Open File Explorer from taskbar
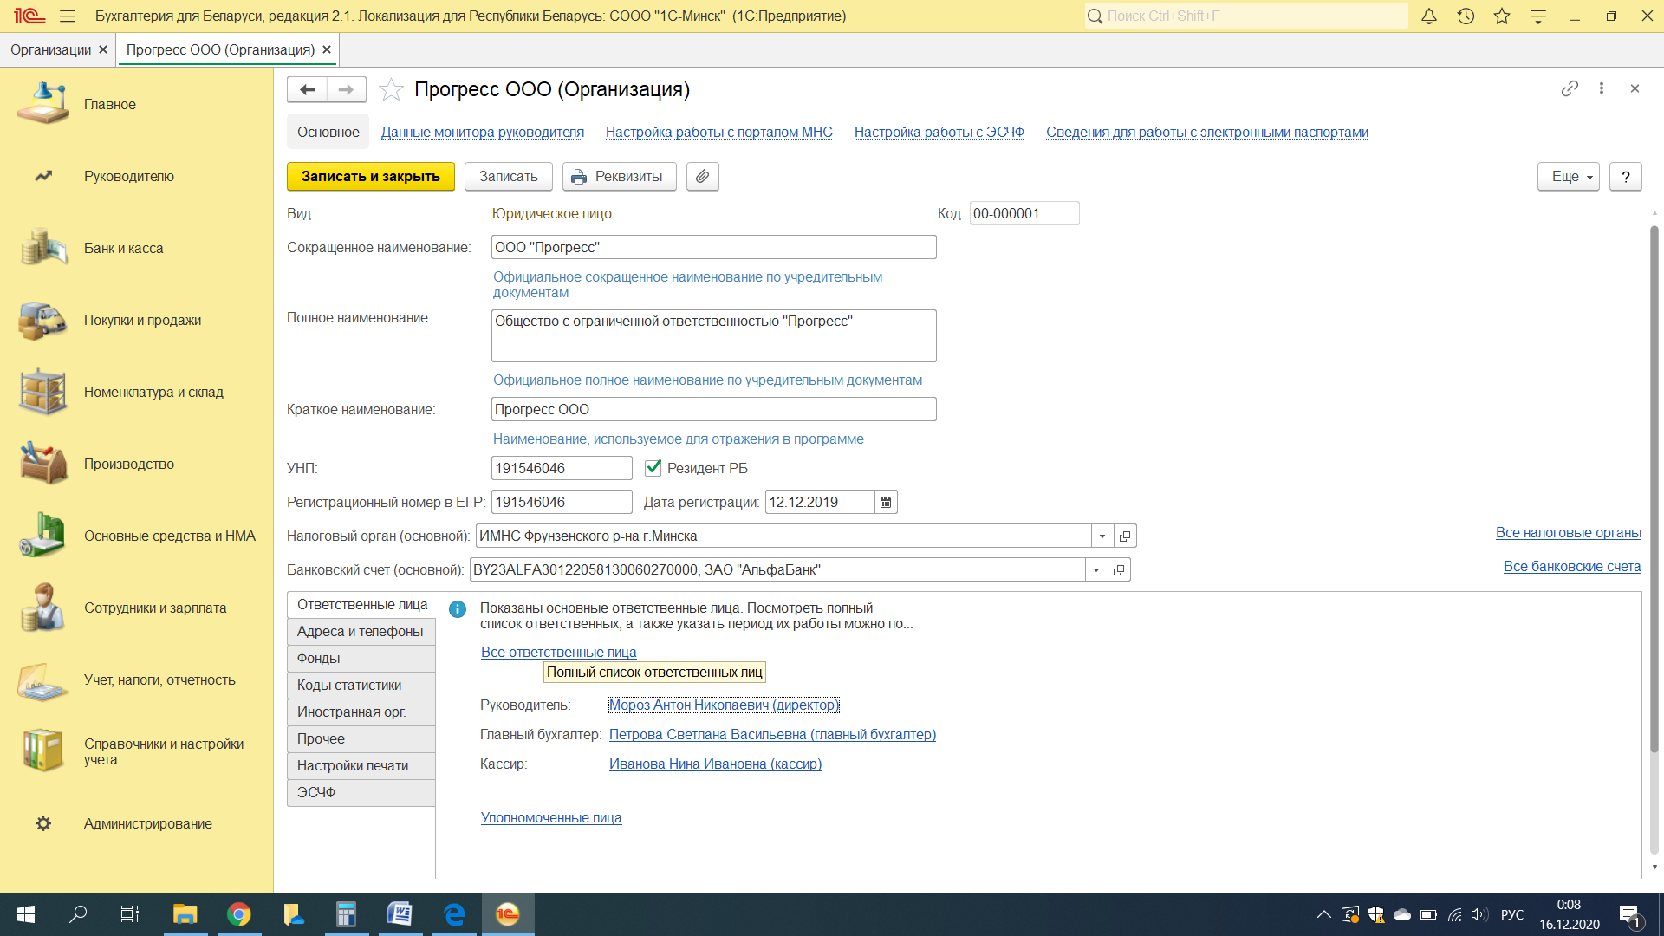The width and height of the screenshot is (1664, 936). click(185, 914)
